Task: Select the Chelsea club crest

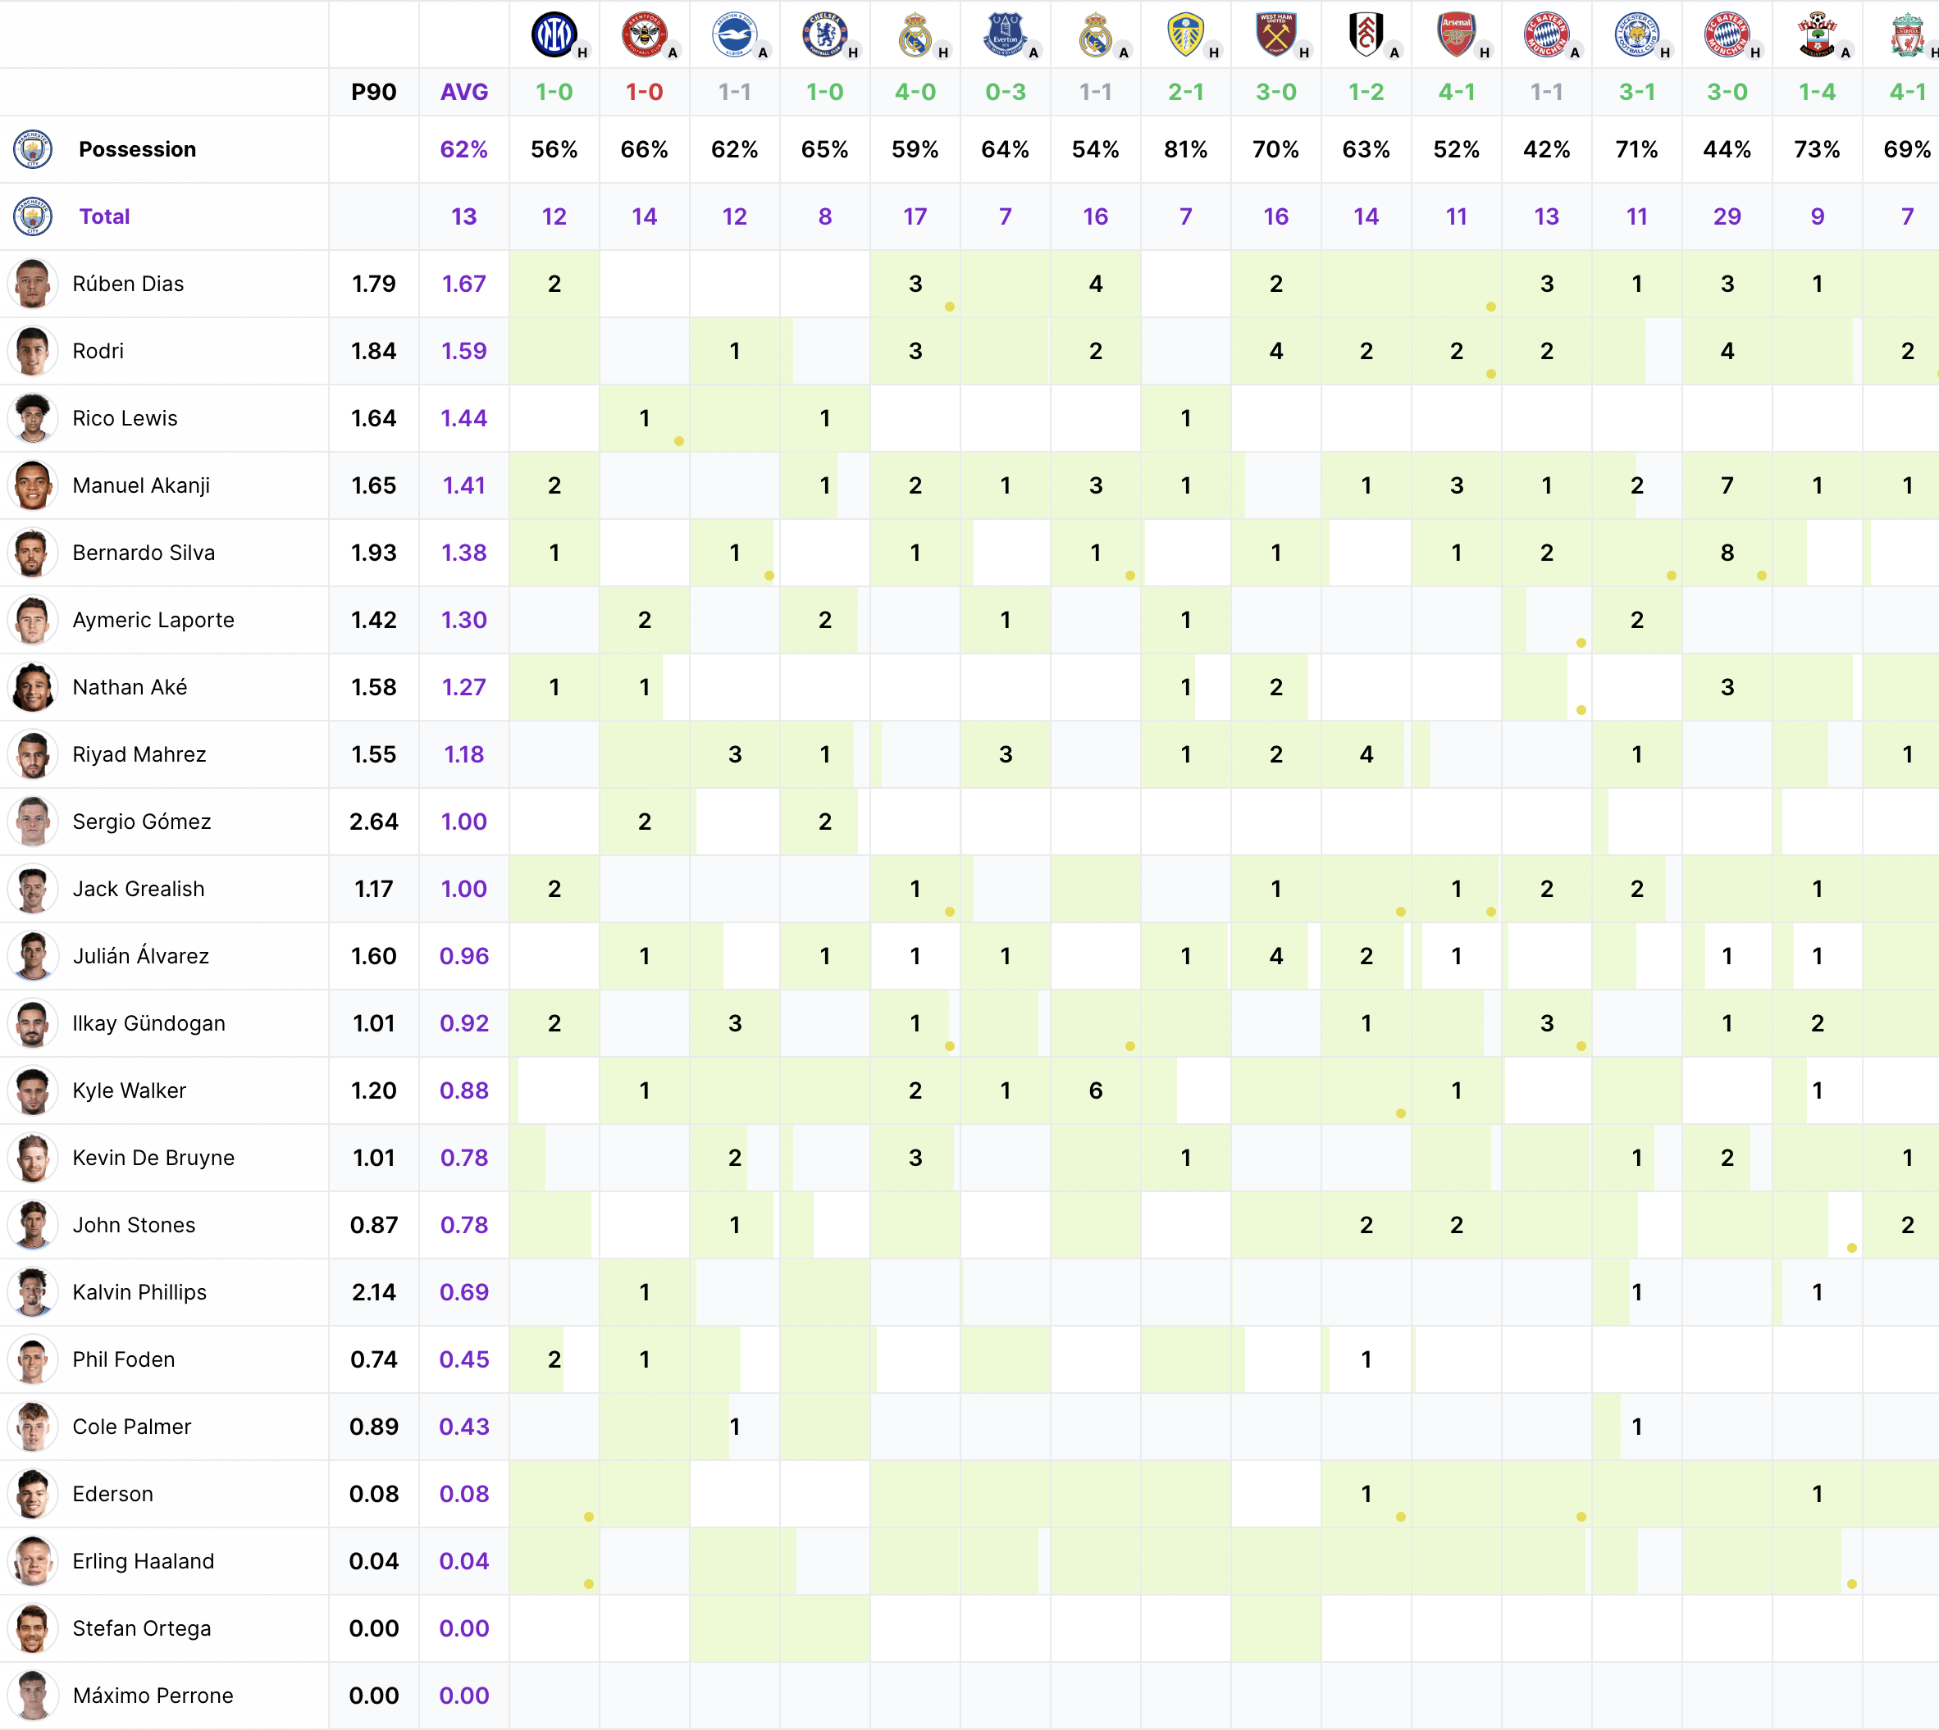Action: click(824, 34)
